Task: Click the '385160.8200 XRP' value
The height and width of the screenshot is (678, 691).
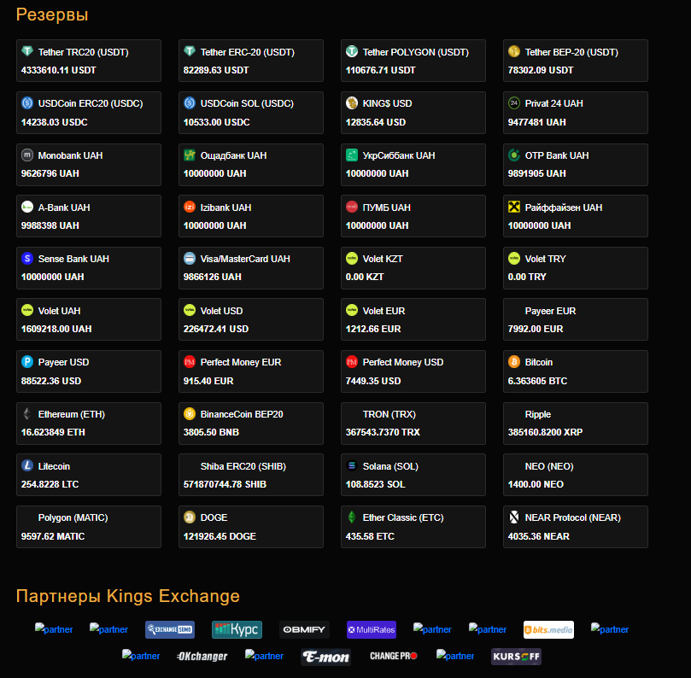Action: click(545, 432)
